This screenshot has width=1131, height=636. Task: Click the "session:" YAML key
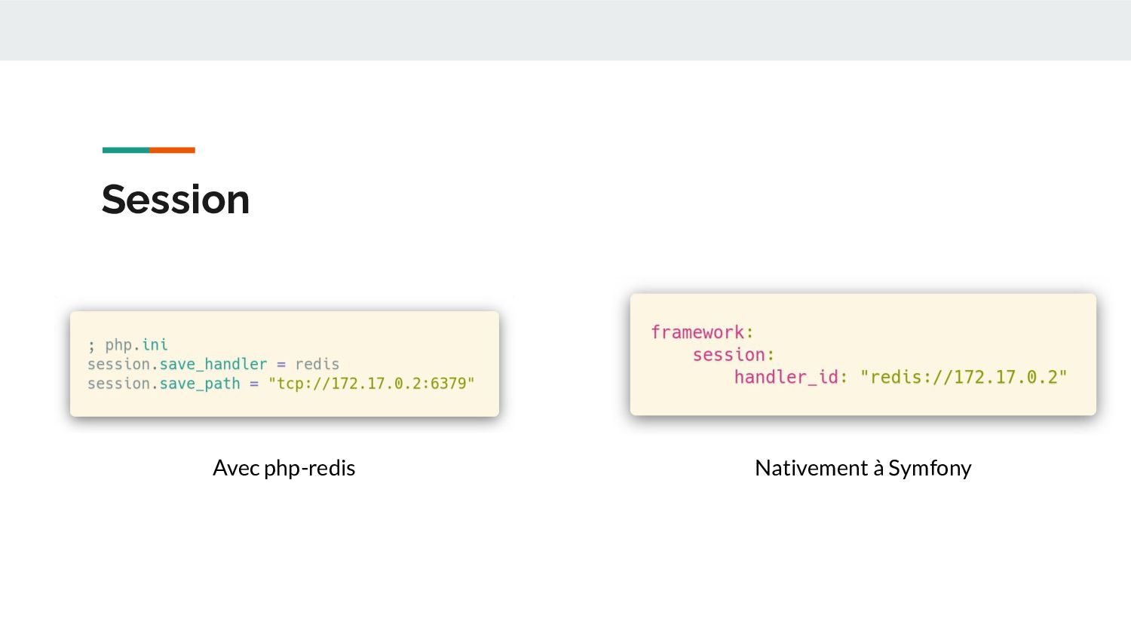click(x=733, y=355)
